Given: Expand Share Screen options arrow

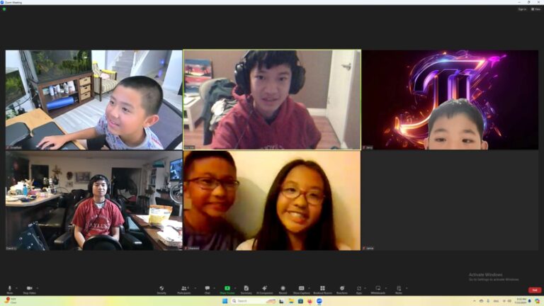Looking at the screenshot, I should [235, 288].
